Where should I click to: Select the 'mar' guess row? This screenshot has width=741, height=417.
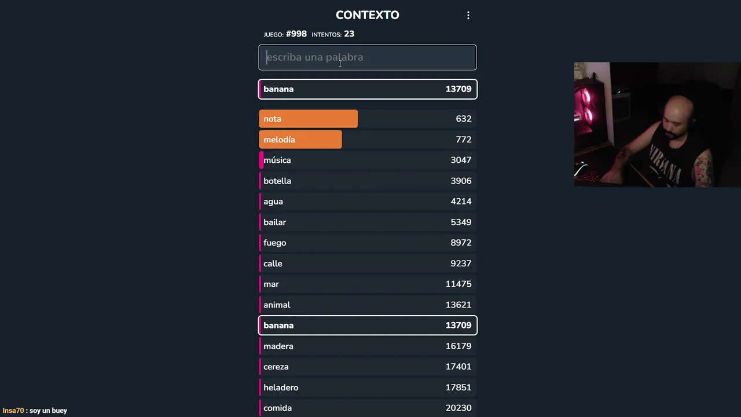[x=367, y=284]
